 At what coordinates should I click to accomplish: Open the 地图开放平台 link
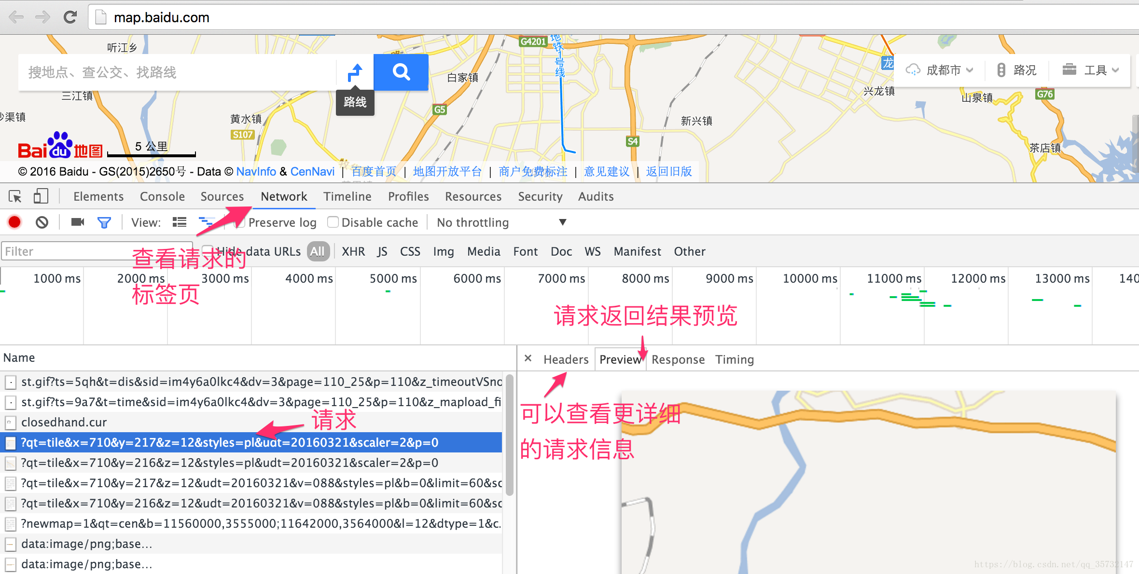447,172
